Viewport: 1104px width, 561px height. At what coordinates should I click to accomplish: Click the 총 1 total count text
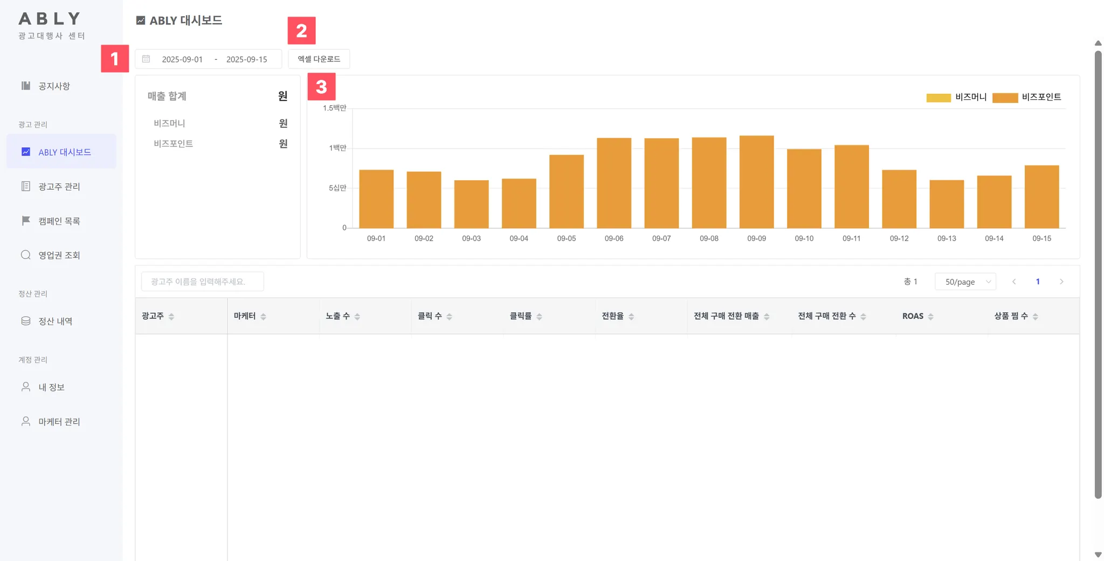pyautogui.click(x=910, y=282)
